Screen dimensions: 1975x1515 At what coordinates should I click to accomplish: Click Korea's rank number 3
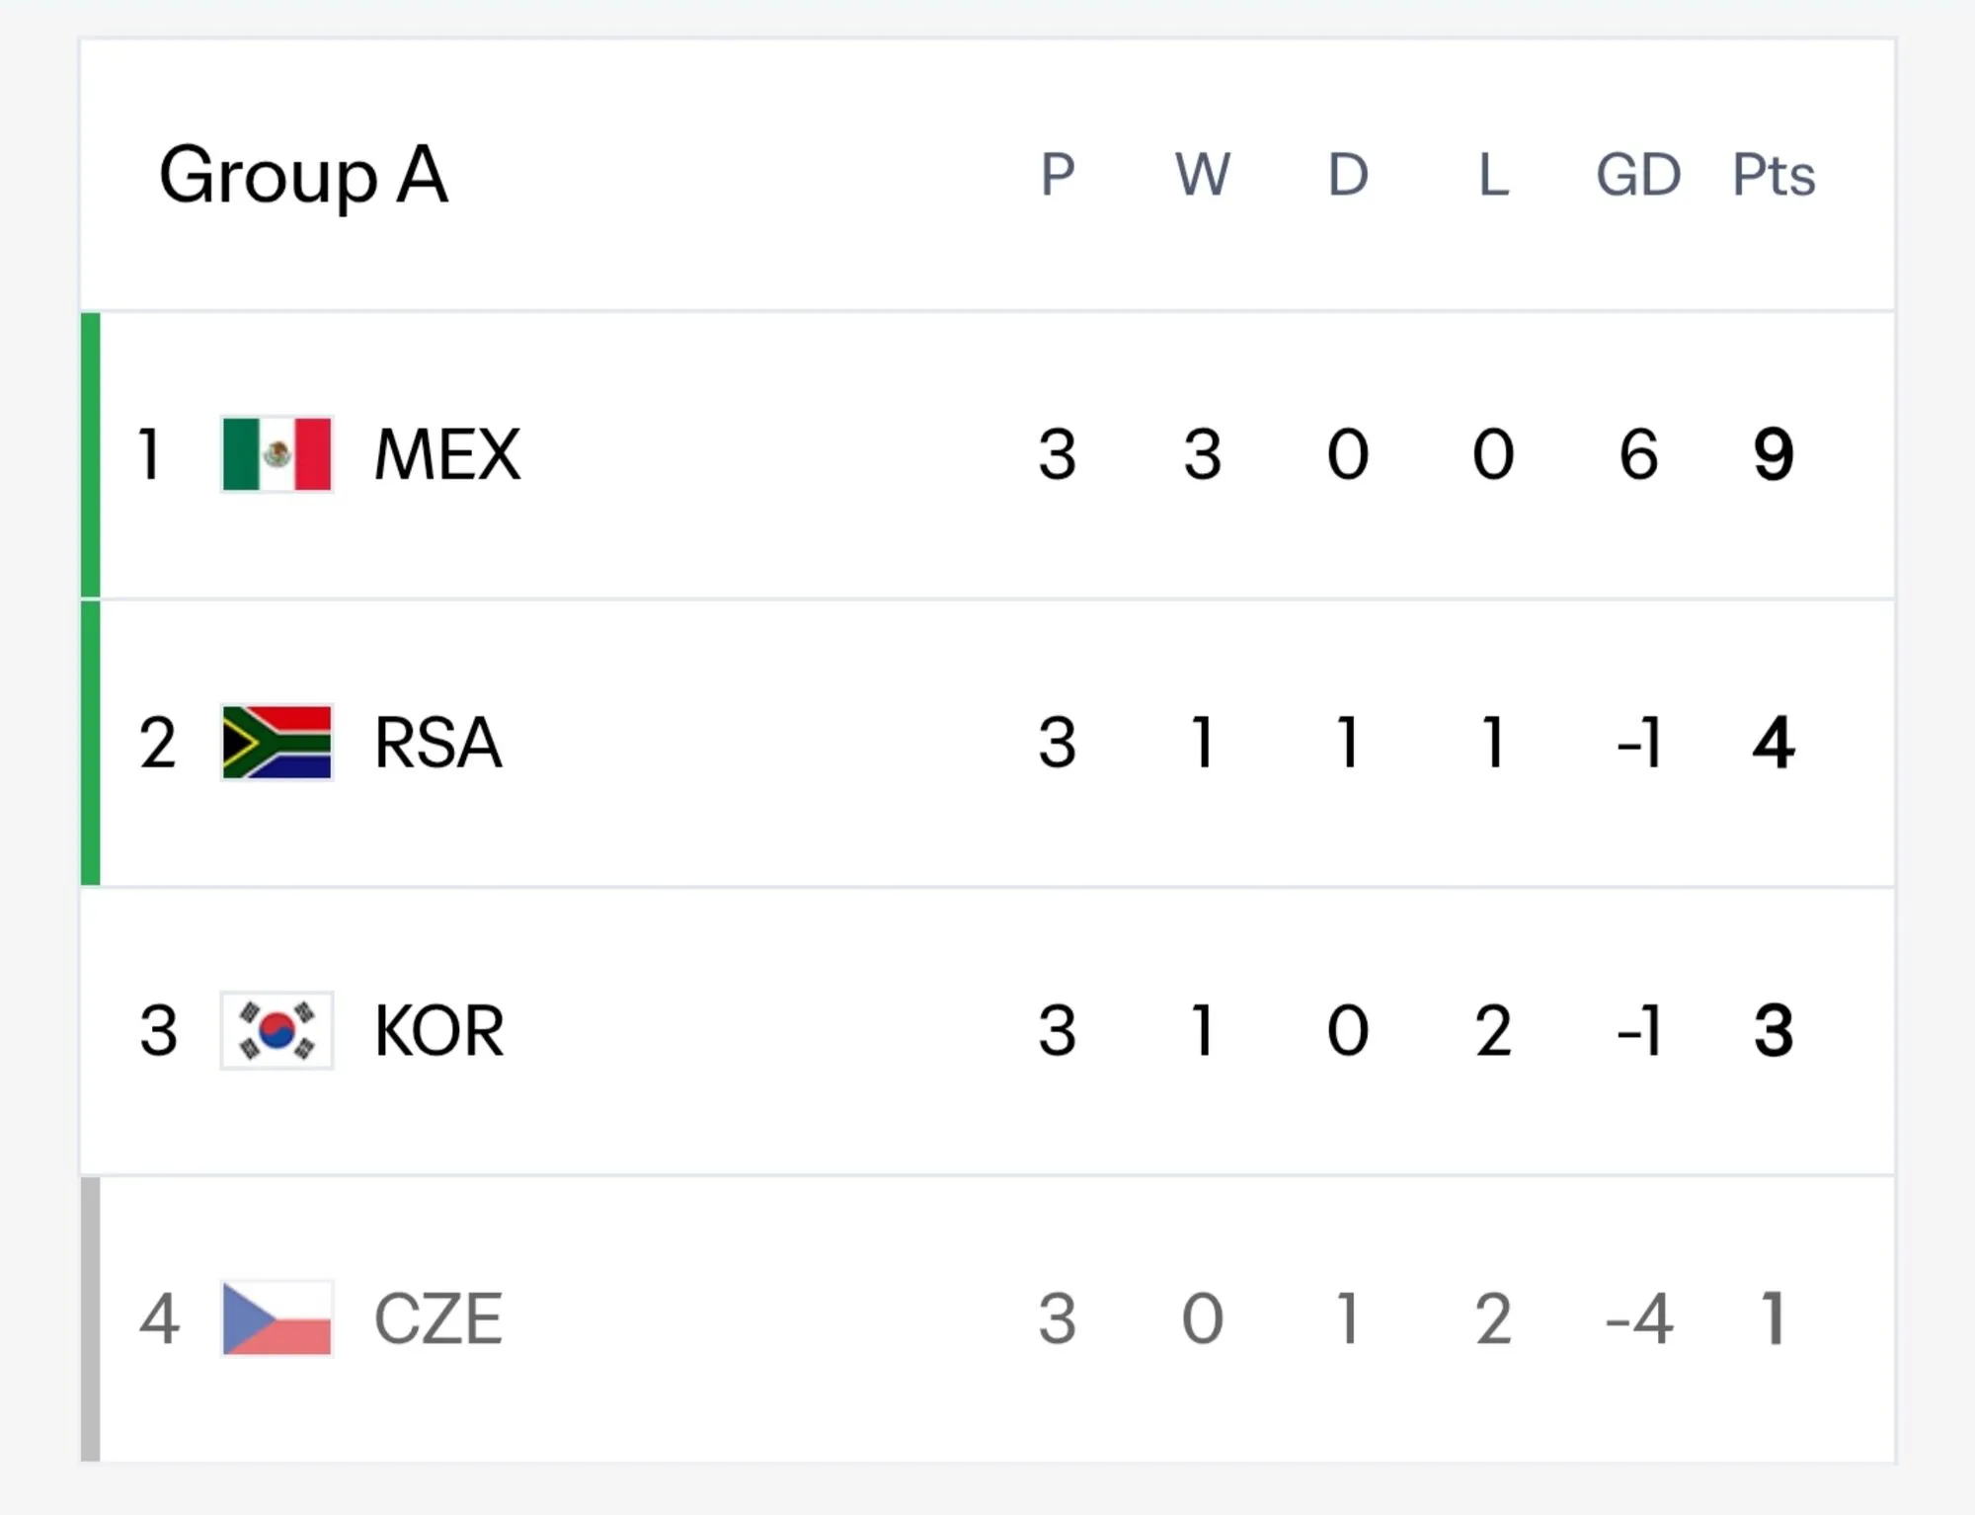pyautogui.click(x=159, y=1030)
